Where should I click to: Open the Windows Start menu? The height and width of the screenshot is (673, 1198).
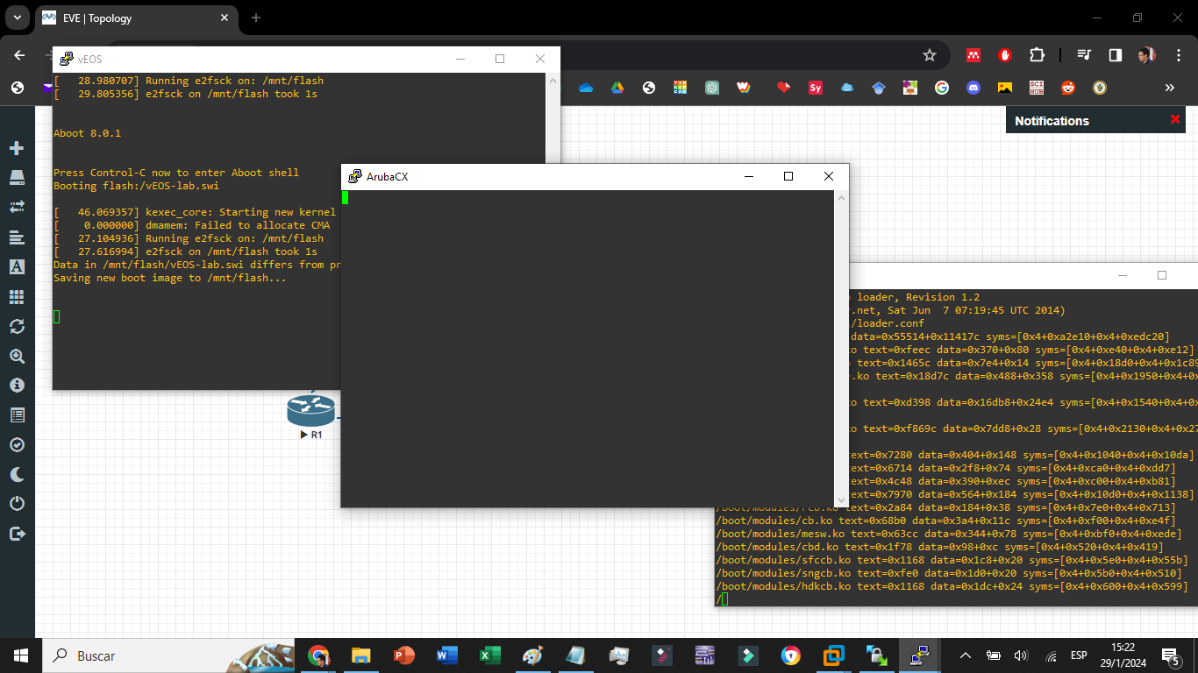pos(21,655)
